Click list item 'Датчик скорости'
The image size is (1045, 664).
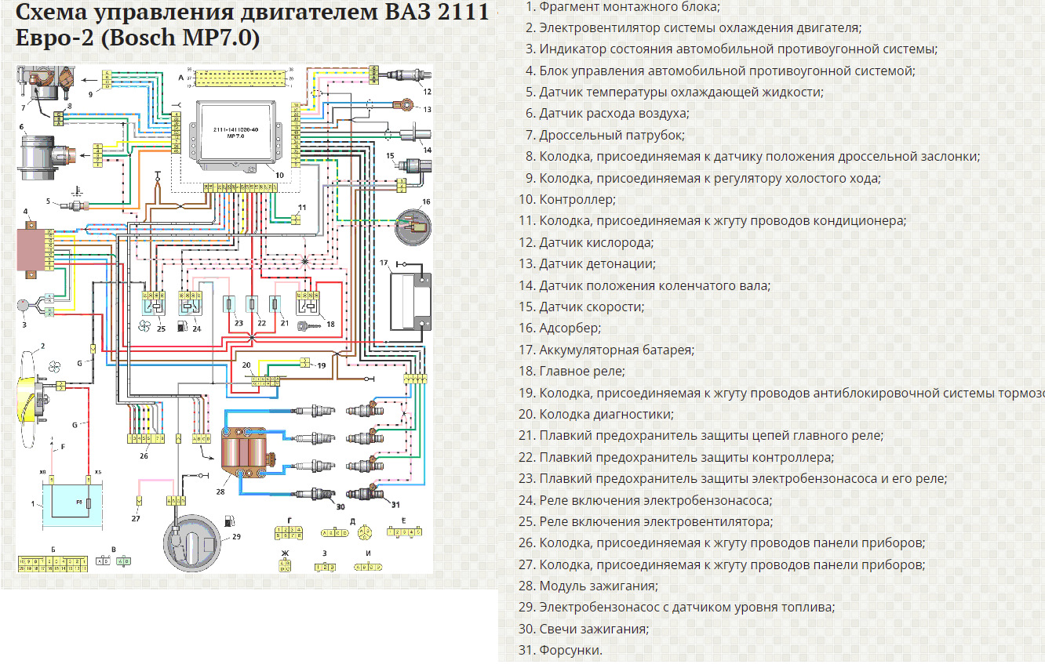pos(592,307)
